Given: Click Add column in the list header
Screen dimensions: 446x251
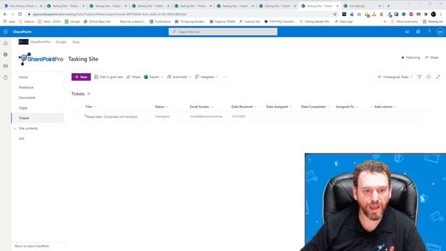Looking at the screenshot, I should point(383,107).
